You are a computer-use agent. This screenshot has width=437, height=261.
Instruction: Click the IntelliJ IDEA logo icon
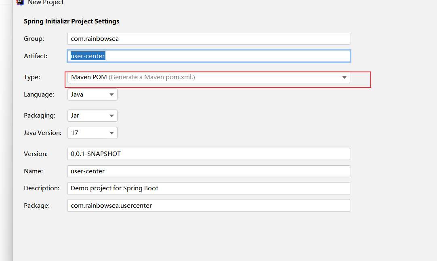[x=20, y=2]
